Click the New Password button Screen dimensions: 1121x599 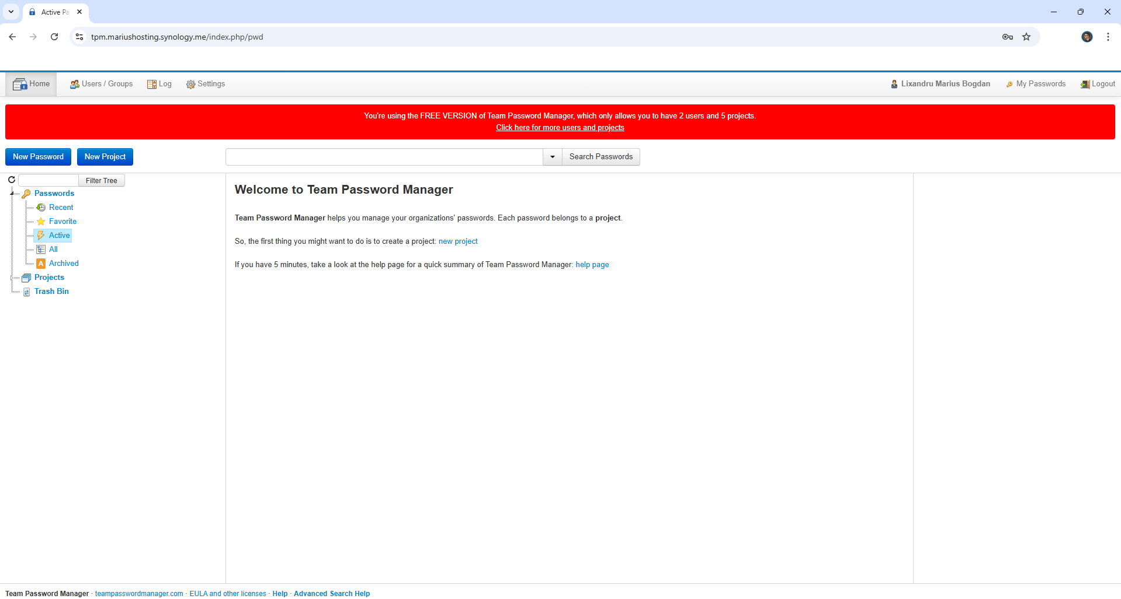click(x=39, y=157)
